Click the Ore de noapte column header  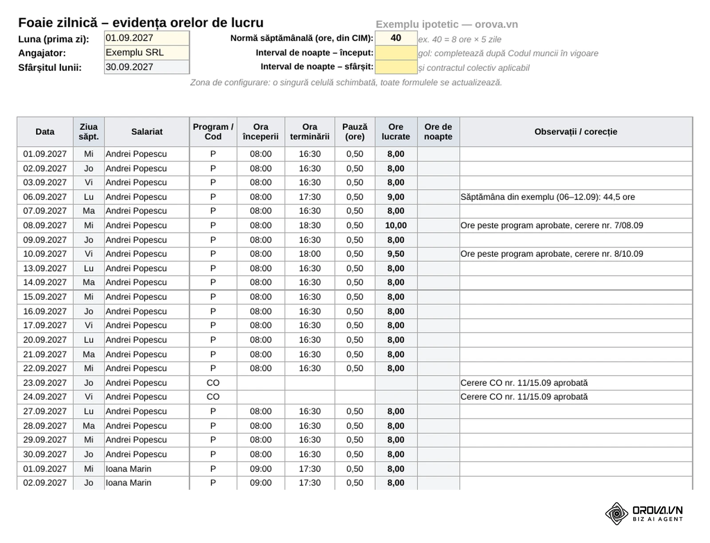click(x=438, y=132)
